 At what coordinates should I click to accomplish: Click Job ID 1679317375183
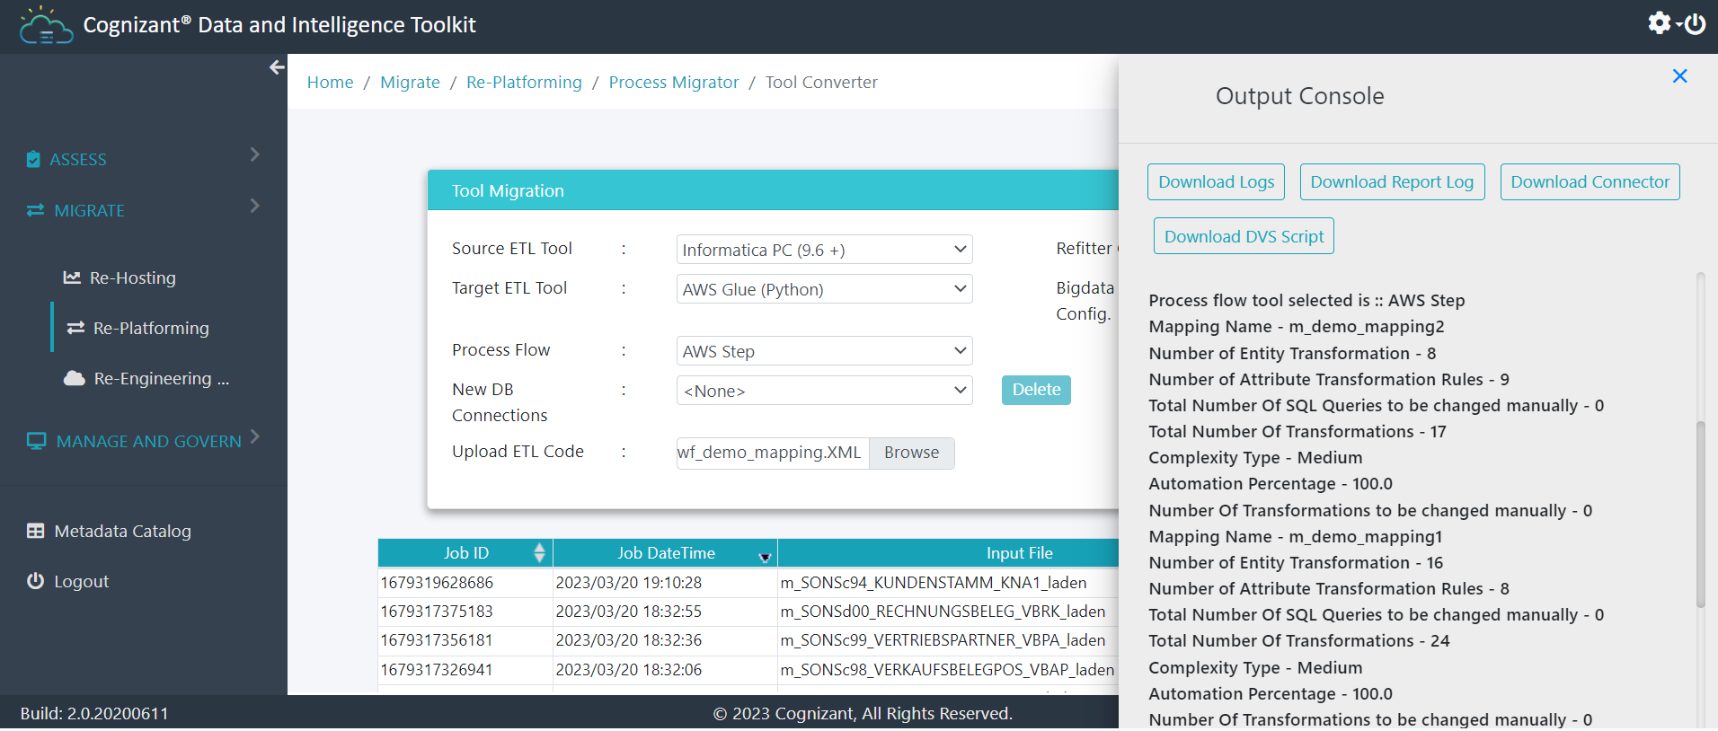437,612
